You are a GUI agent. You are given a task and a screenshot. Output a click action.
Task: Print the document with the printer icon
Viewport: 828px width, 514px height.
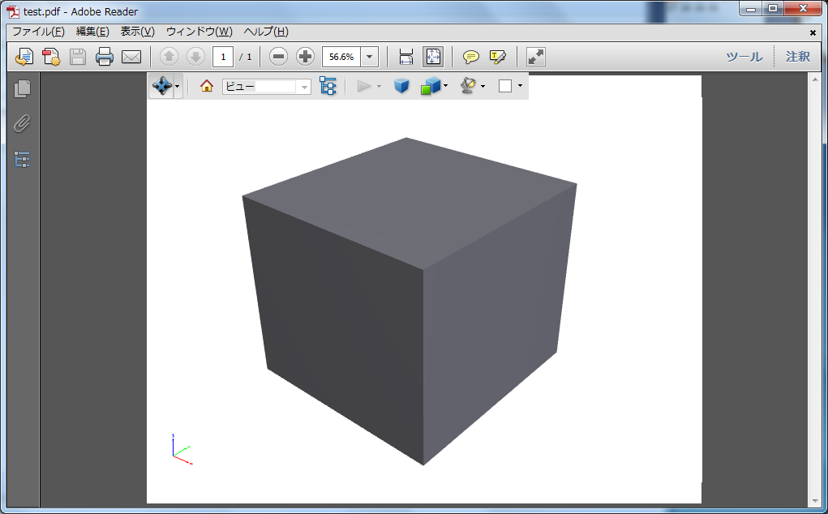(104, 57)
